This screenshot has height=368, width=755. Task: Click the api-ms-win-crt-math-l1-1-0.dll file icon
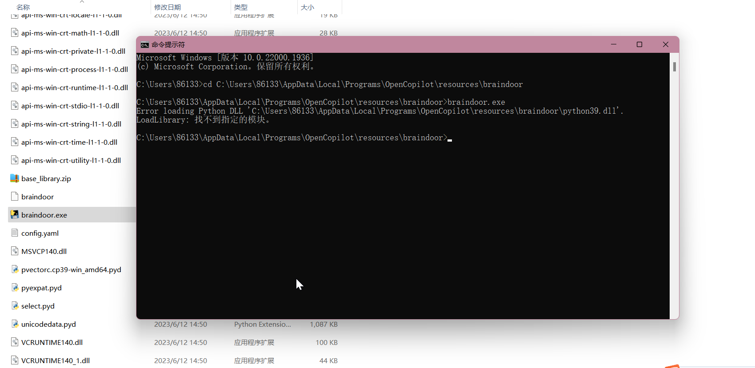coord(15,33)
